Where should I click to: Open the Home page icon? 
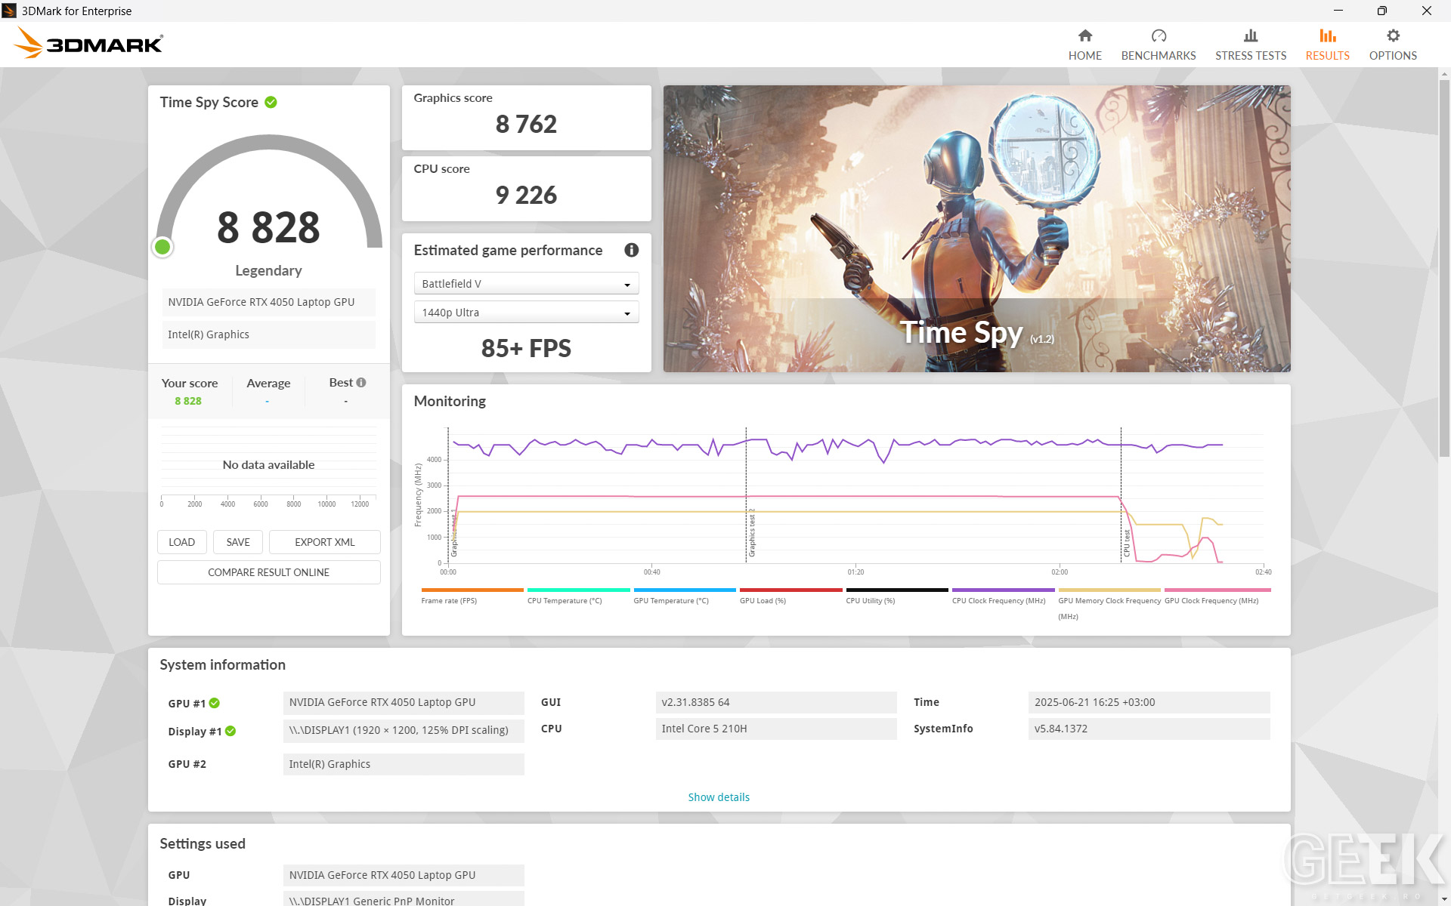[1084, 35]
